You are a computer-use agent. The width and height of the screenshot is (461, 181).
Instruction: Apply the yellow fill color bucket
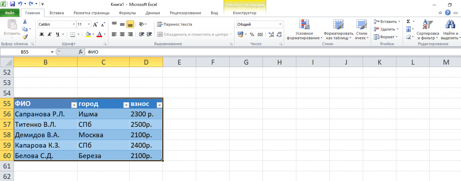[88, 34]
